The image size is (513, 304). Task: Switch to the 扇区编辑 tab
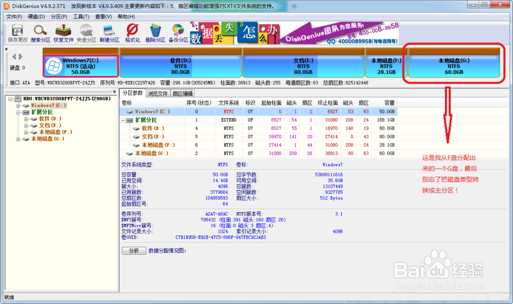[183, 94]
